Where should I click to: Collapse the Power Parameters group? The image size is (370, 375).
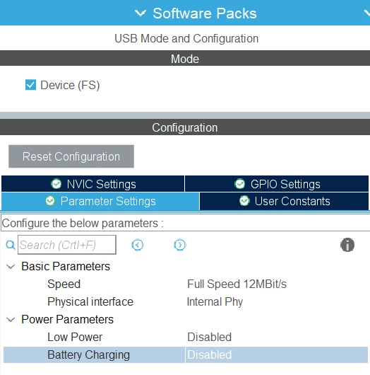pos(11,319)
